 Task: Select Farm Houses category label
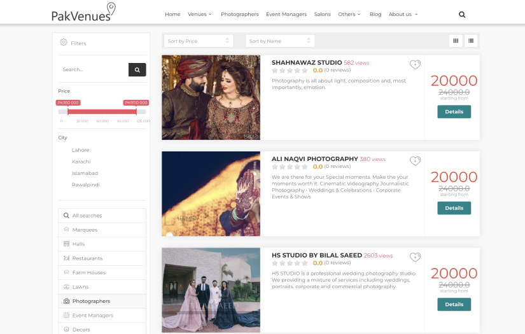click(x=88, y=272)
